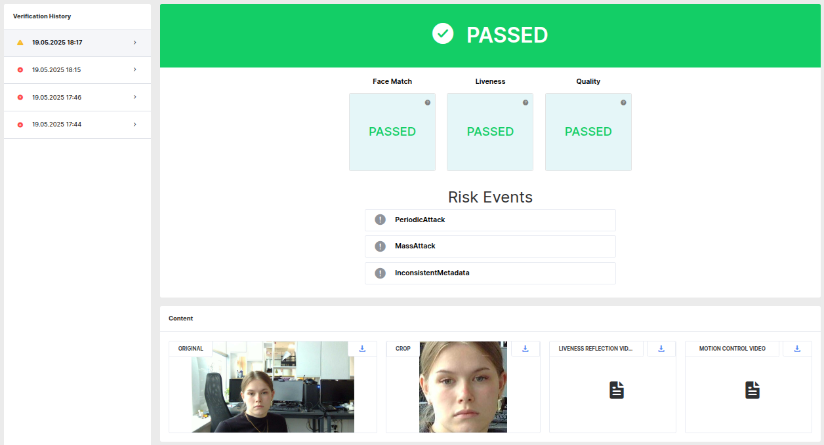Select verification 19.05.2025 18:15

pos(77,70)
